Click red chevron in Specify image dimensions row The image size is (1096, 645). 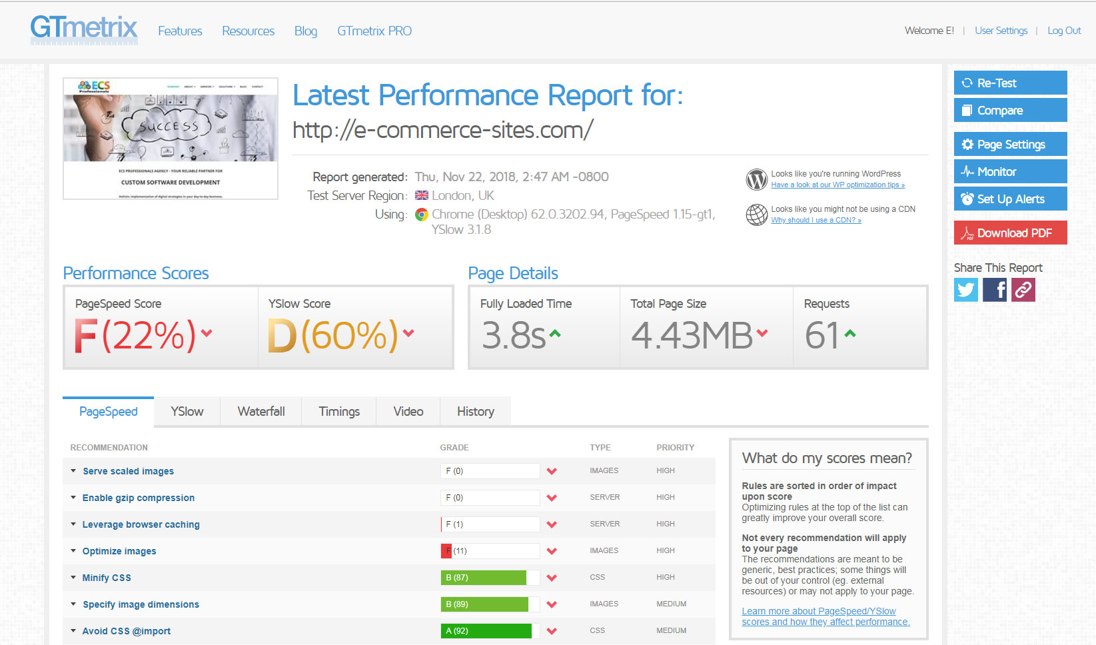coord(552,604)
